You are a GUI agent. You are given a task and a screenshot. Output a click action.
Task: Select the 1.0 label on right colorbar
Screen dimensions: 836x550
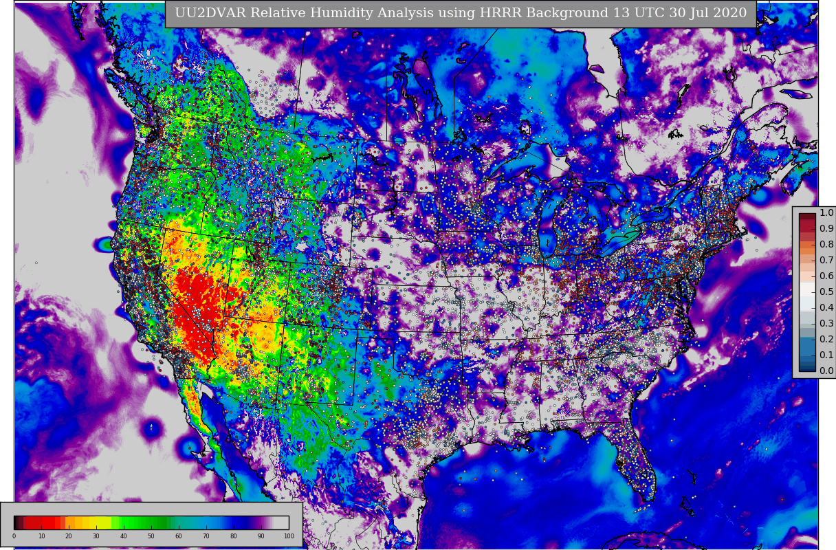point(826,213)
